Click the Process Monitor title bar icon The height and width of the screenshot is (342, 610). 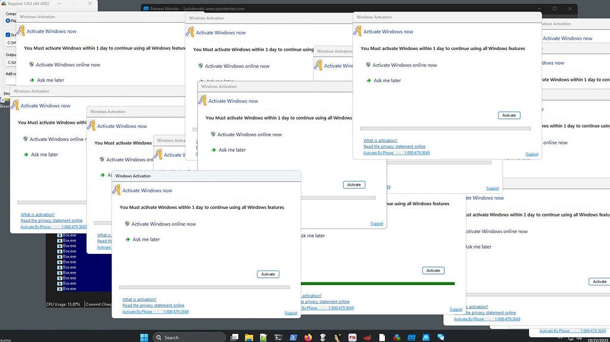tap(146, 8)
